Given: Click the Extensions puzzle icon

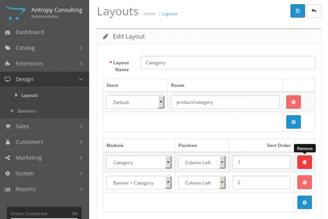Looking at the screenshot, I should coord(8,64).
